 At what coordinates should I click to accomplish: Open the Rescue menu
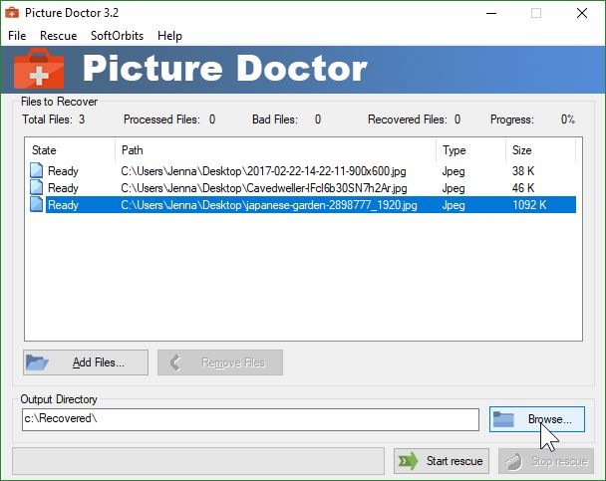click(x=58, y=36)
